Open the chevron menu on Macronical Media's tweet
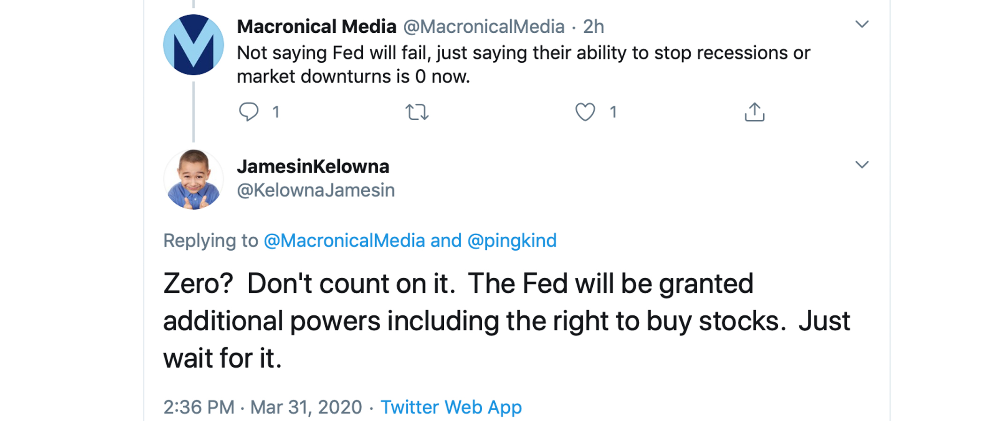 (x=862, y=24)
